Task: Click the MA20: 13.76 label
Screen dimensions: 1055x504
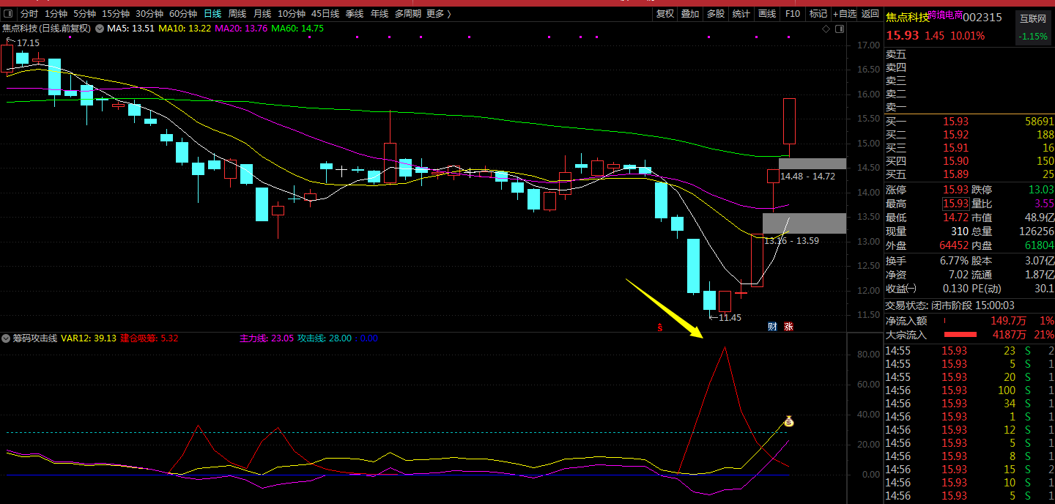Action: click(x=241, y=29)
